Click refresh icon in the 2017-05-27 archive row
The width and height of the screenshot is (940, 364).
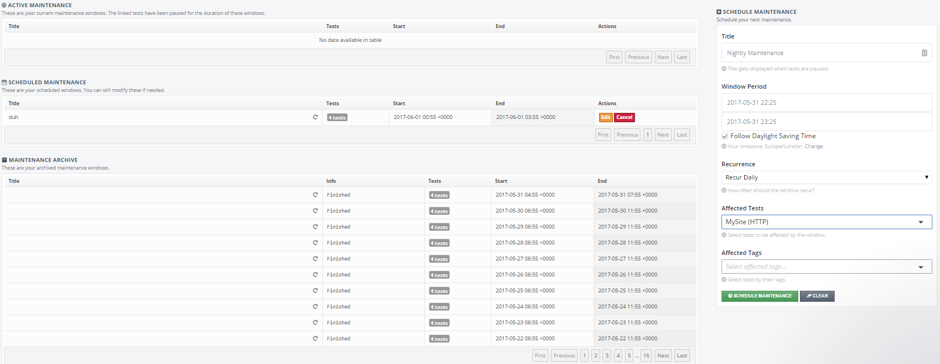click(x=316, y=259)
